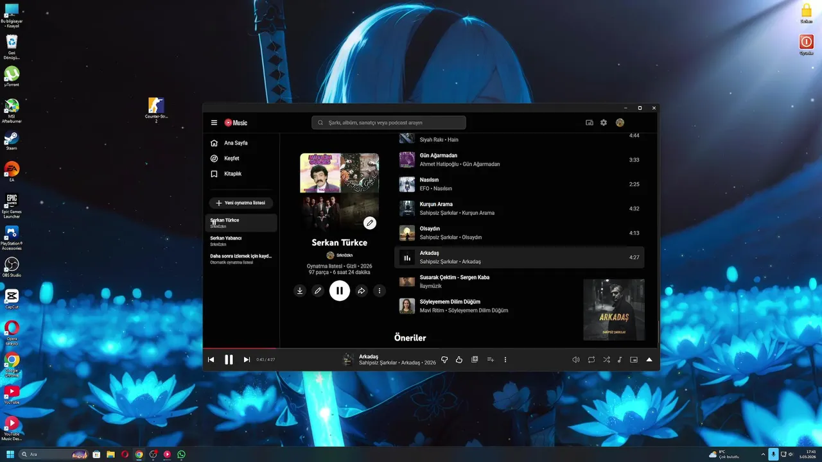This screenshot has height=462, width=822.
Task: Skip to previous track
Action: tap(211, 360)
